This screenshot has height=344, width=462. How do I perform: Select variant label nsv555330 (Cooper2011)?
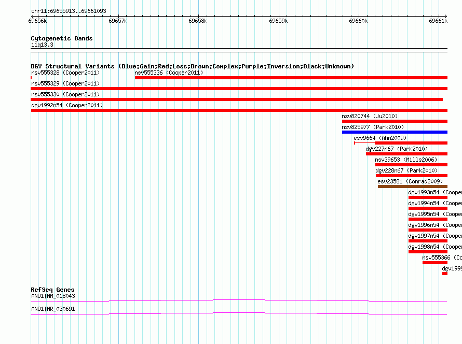[x=65, y=94]
